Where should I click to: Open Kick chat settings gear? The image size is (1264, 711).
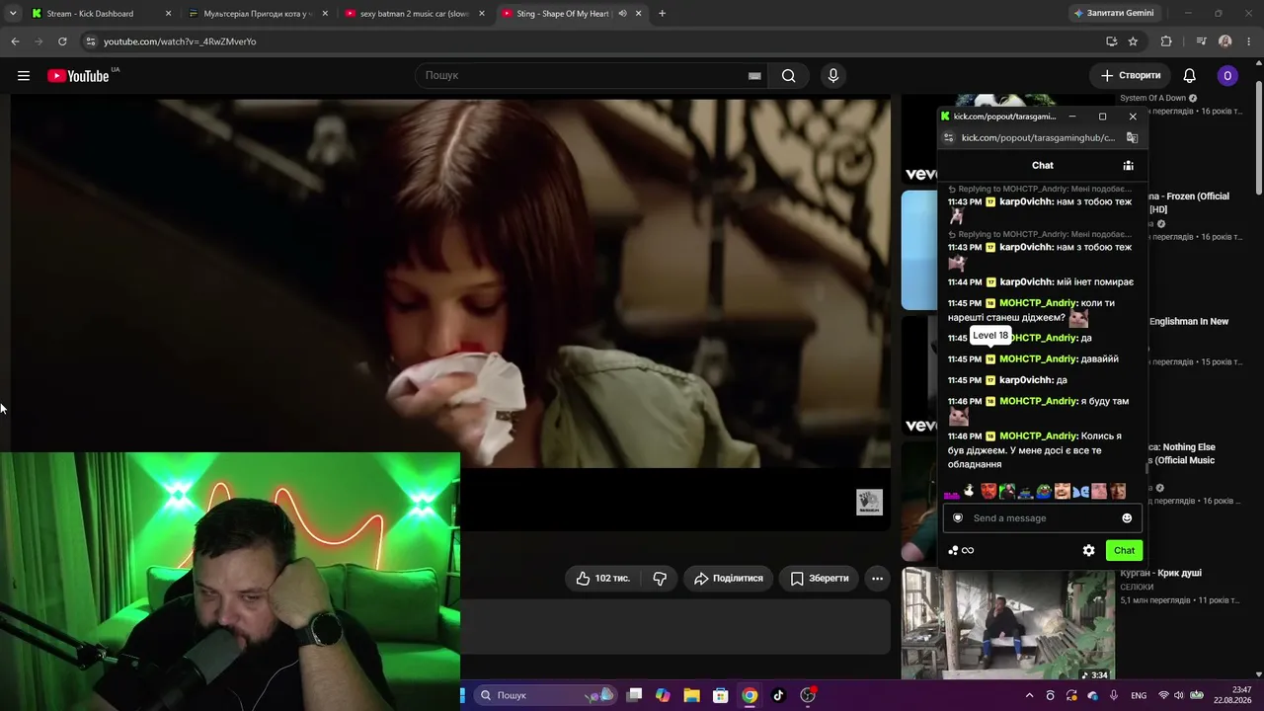[x=1088, y=551]
